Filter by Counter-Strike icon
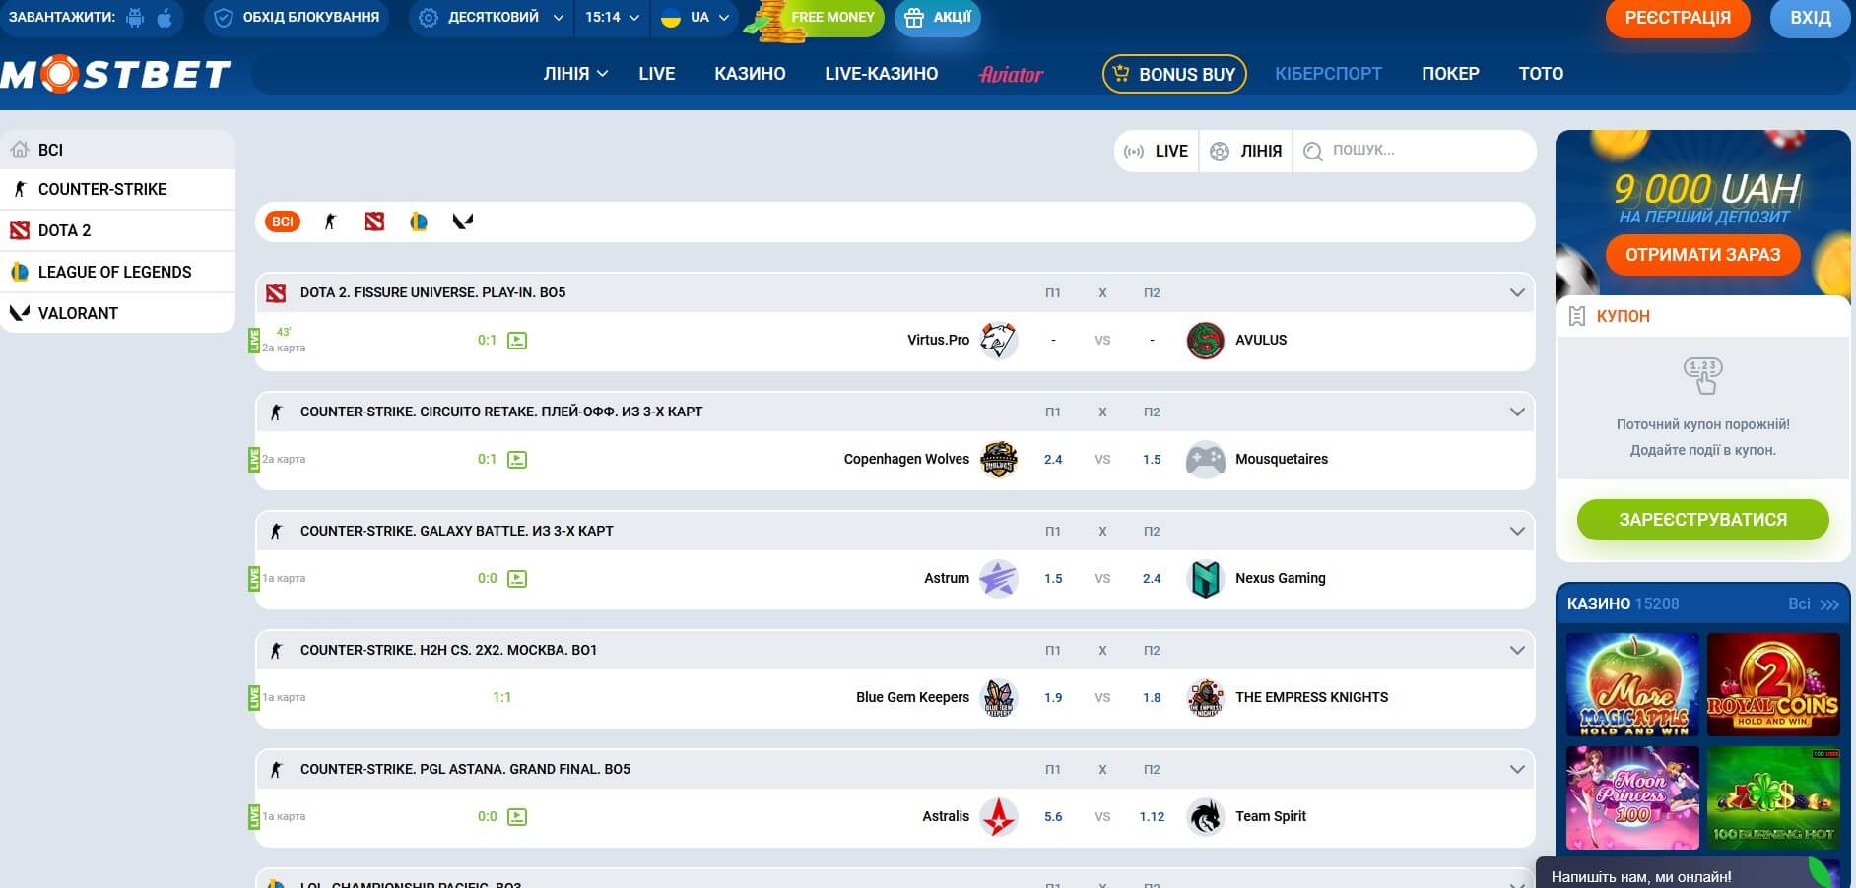 click(330, 222)
